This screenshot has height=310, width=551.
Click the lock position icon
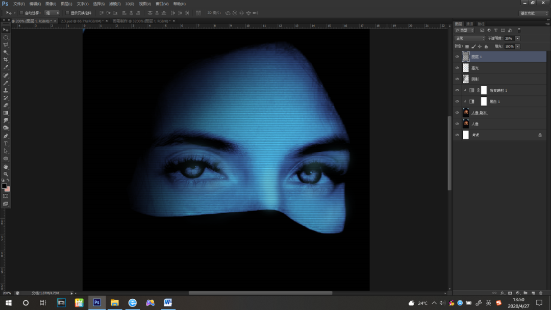480,46
